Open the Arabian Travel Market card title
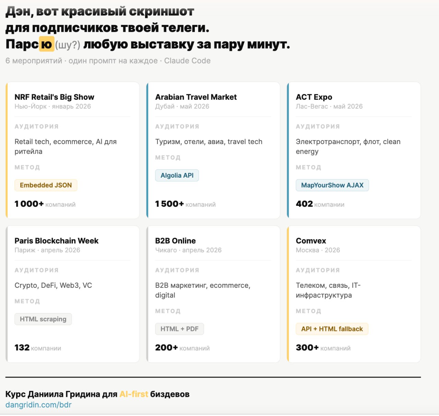The image size is (439, 416). tap(196, 97)
